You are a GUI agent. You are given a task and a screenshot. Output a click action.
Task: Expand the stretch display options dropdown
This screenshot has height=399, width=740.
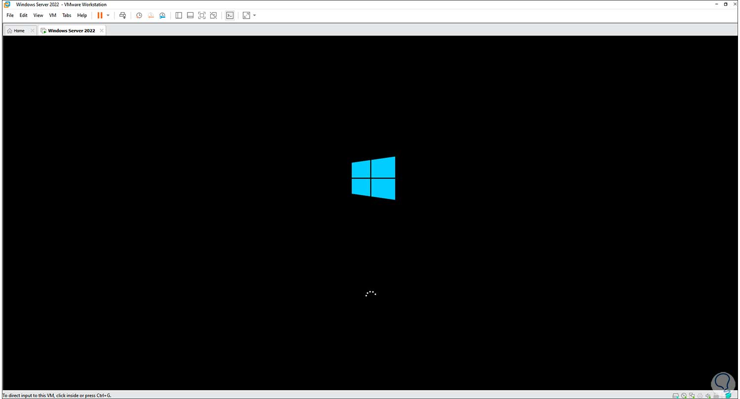255,15
